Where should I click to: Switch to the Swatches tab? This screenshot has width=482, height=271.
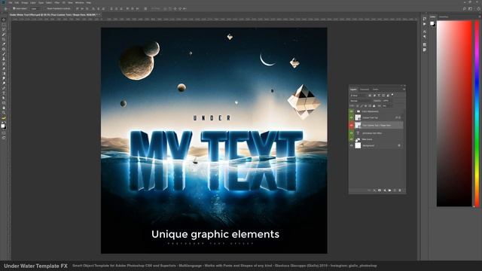tap(444, 17)
